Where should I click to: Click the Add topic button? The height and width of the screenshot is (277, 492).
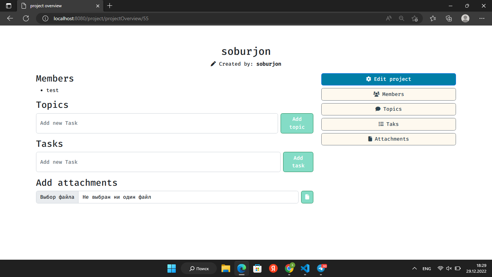297,123
